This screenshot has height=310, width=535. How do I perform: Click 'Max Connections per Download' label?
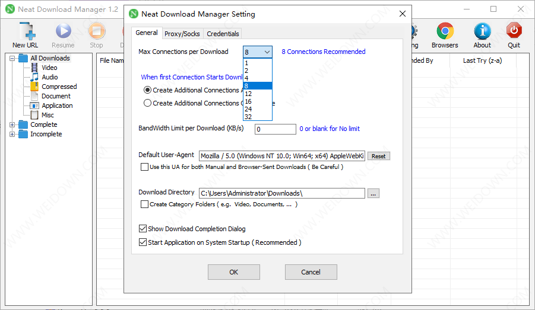point(183,52)
